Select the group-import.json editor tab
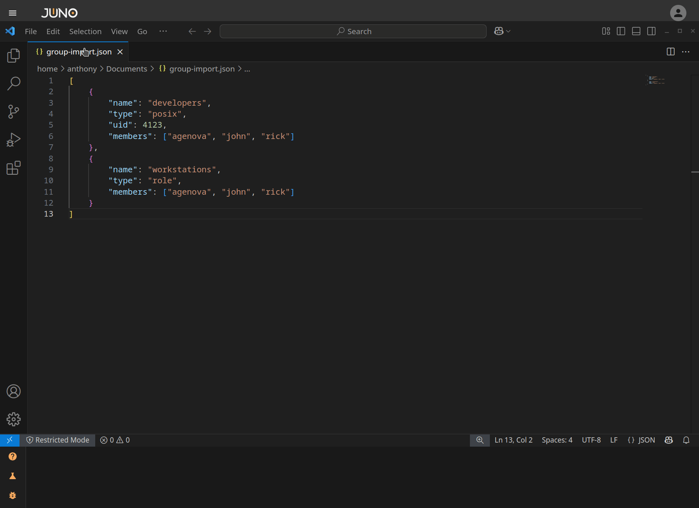The height and width of the screenshot is (508, 699). click(x=78, y=52)
